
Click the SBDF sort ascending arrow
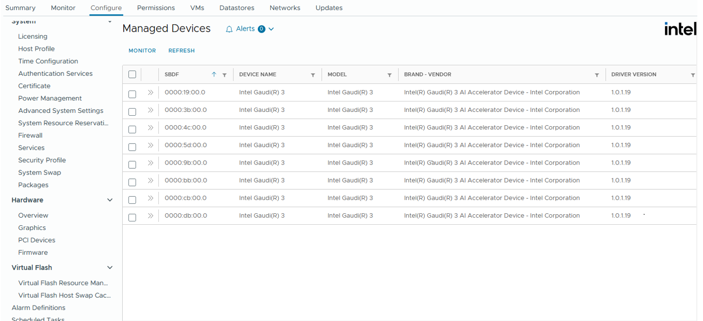[214, 74]
